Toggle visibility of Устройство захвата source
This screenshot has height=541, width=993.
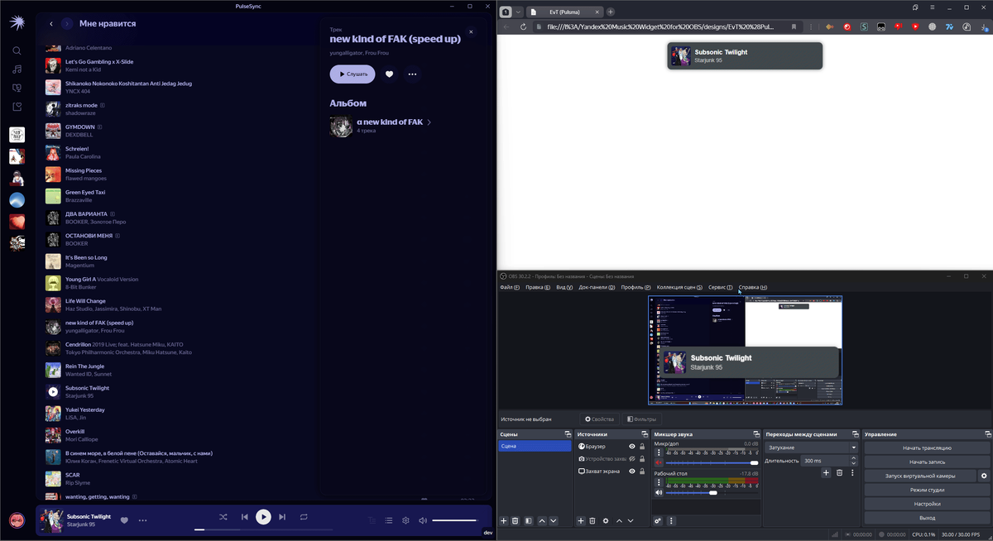pos(632,459)
